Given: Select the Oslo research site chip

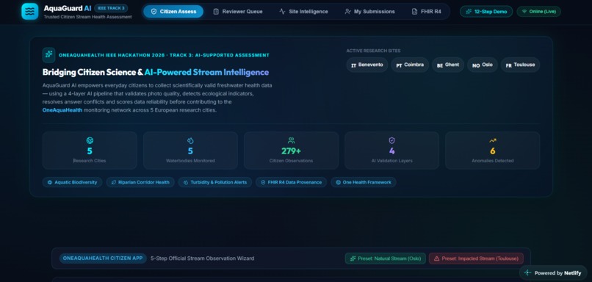Looking at the screenshot, I should 483,65.
